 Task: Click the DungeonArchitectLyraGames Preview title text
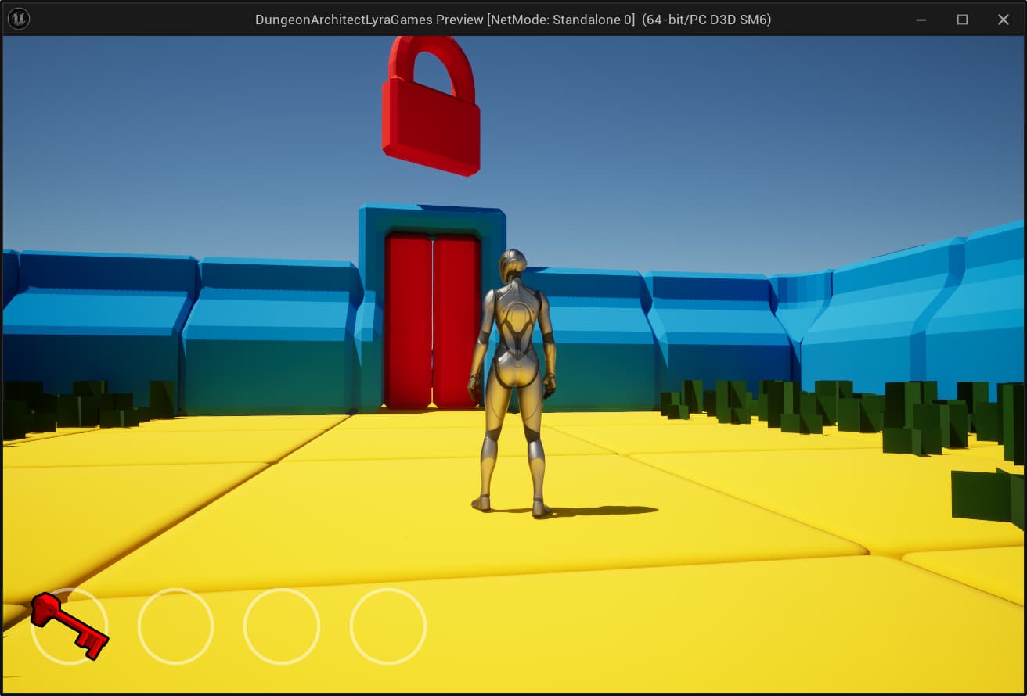point(513,20)
